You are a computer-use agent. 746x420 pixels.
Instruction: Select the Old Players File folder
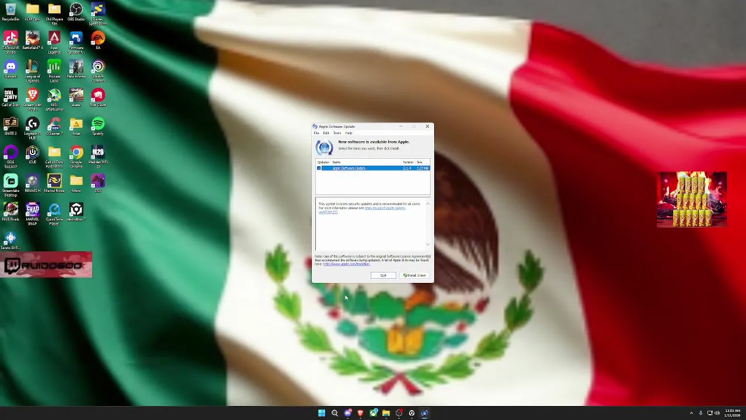pyautogui.click(x=54, y=14)
